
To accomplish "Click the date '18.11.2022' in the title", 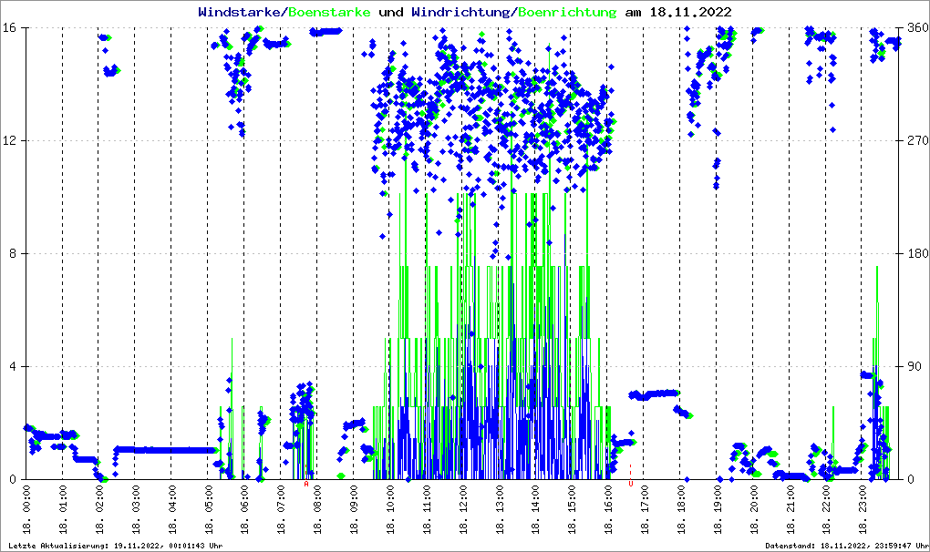I will point(690,12).
